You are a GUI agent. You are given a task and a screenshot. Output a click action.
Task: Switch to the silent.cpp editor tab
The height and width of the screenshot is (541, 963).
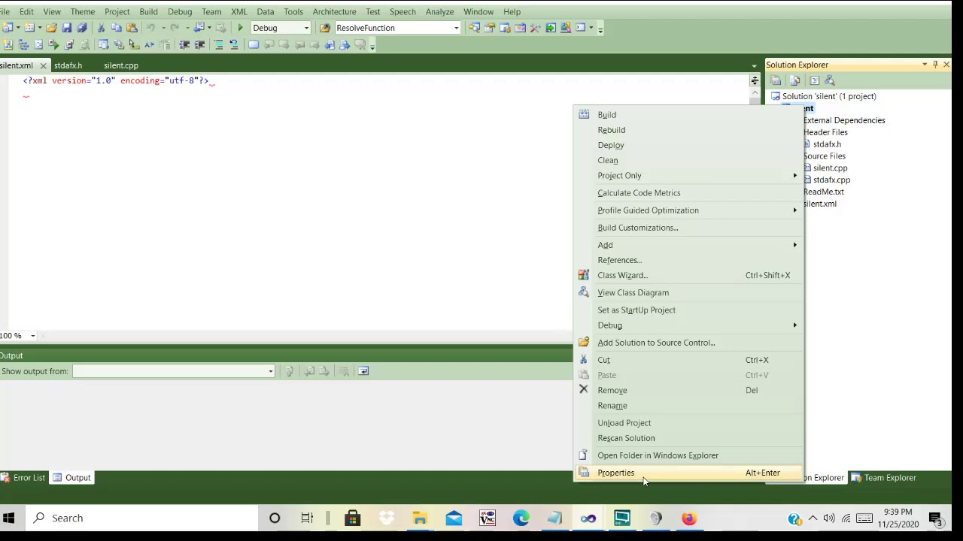coord(121,65)
